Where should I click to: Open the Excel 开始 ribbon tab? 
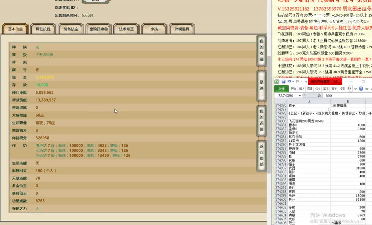[x=293, y=88]
